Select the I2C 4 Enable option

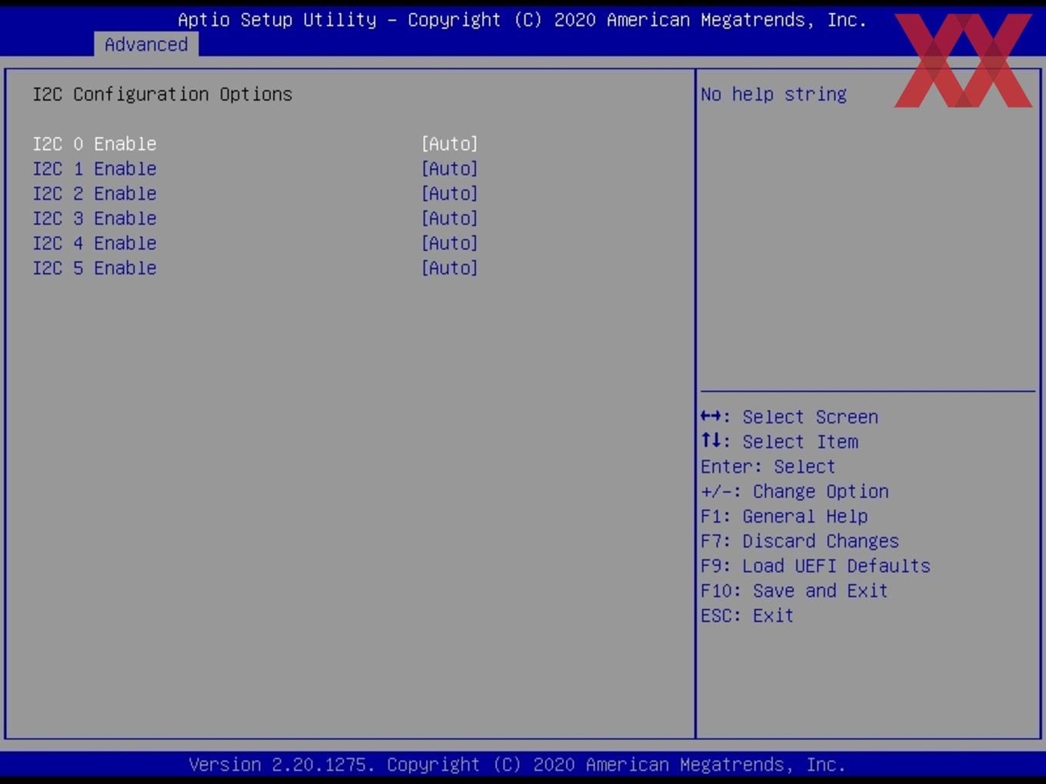click(95, 243)
